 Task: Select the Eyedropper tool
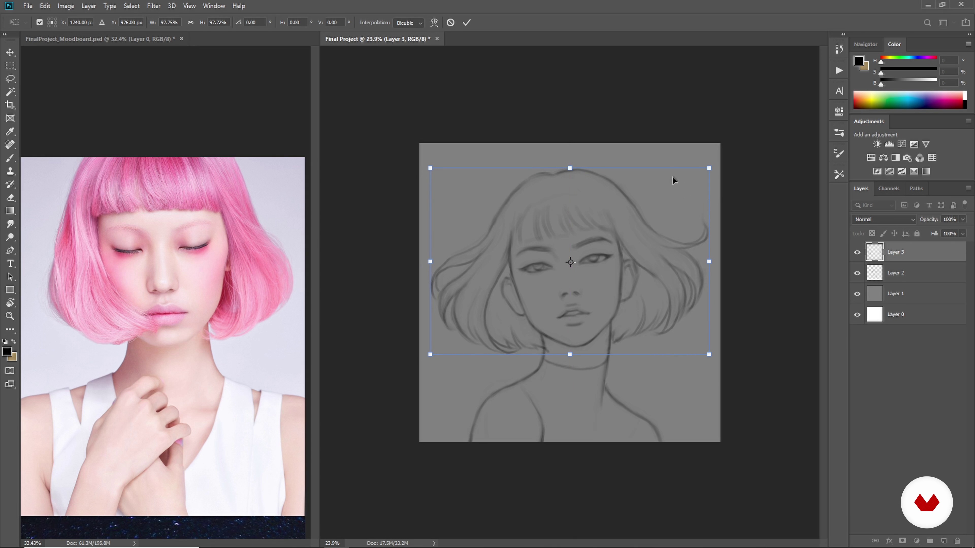pos(10,132)
